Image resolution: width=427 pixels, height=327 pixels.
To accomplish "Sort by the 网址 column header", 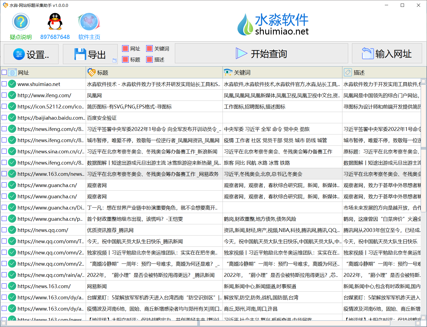I will click(x=43, y=73).
